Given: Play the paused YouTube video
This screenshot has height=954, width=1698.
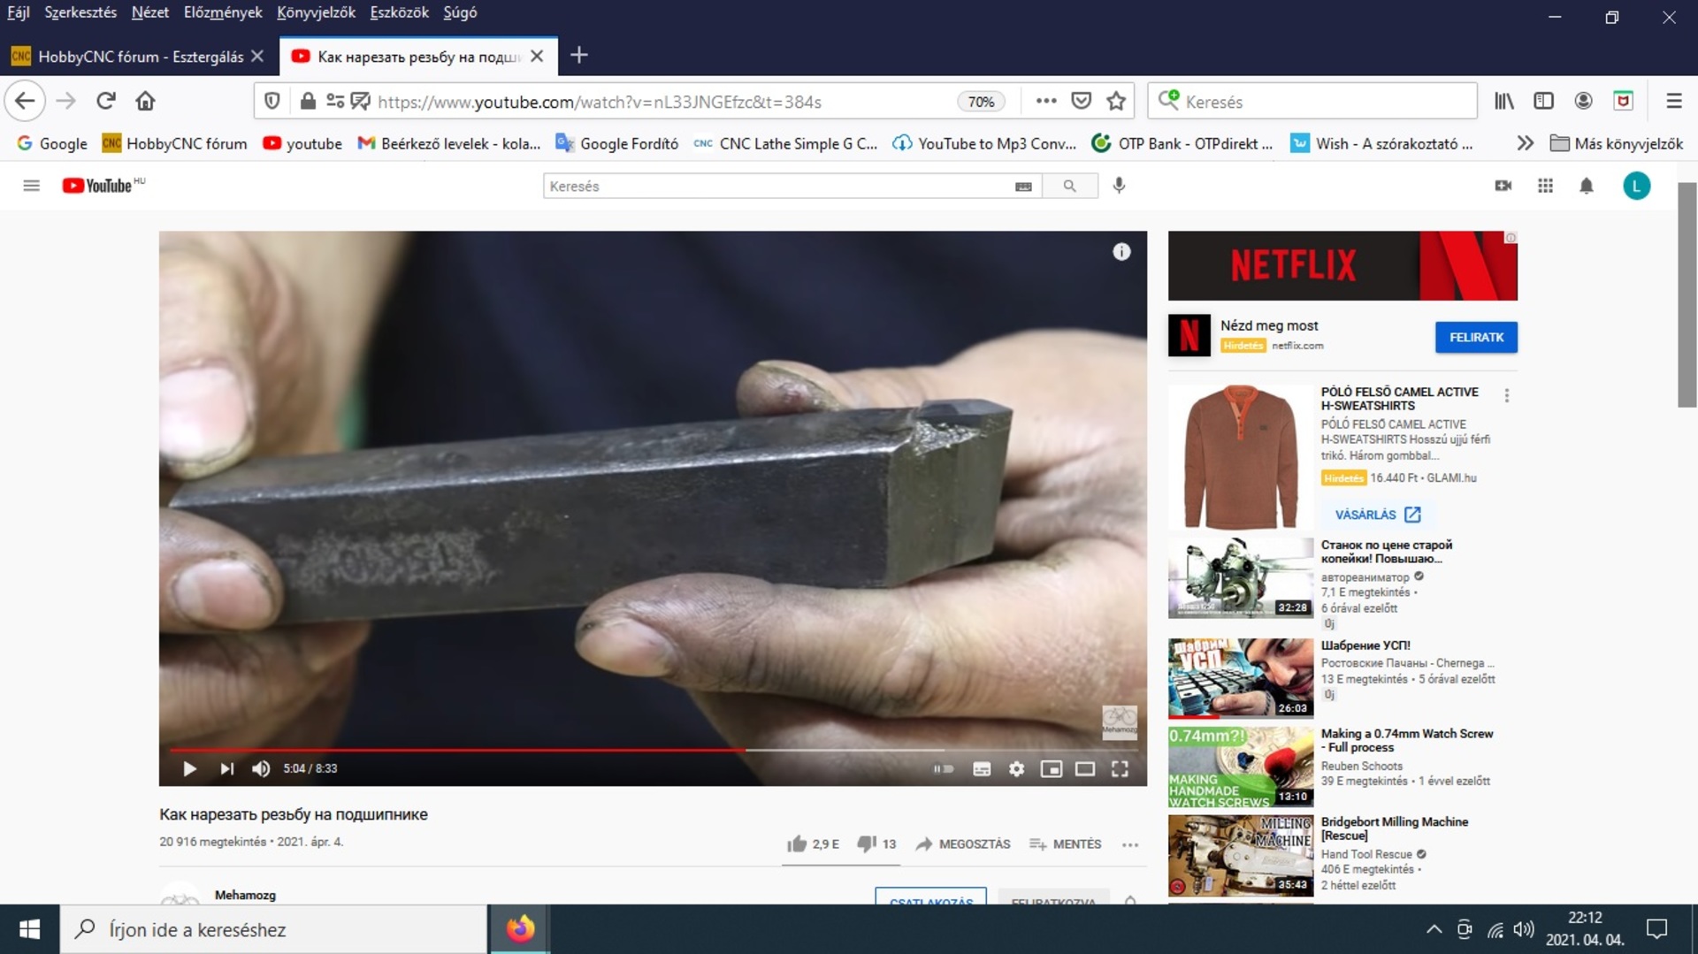Looking at the screenshot, I should [189, 768].
